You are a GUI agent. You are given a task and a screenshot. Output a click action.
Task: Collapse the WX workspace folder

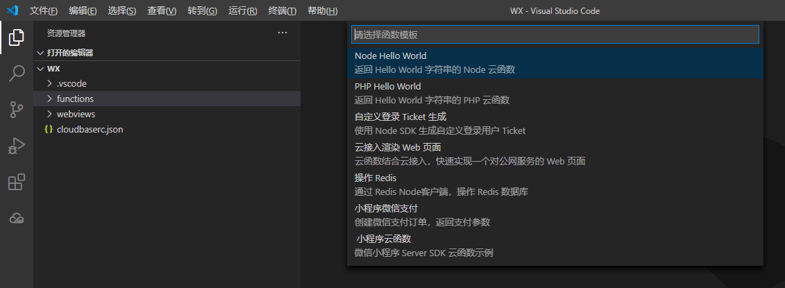point(167,69)
